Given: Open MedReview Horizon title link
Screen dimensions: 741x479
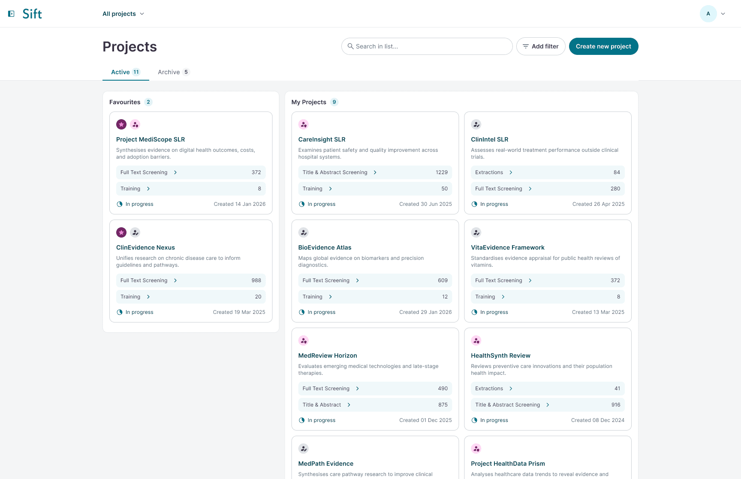Looking at the screenshot, I should point(328,355).
